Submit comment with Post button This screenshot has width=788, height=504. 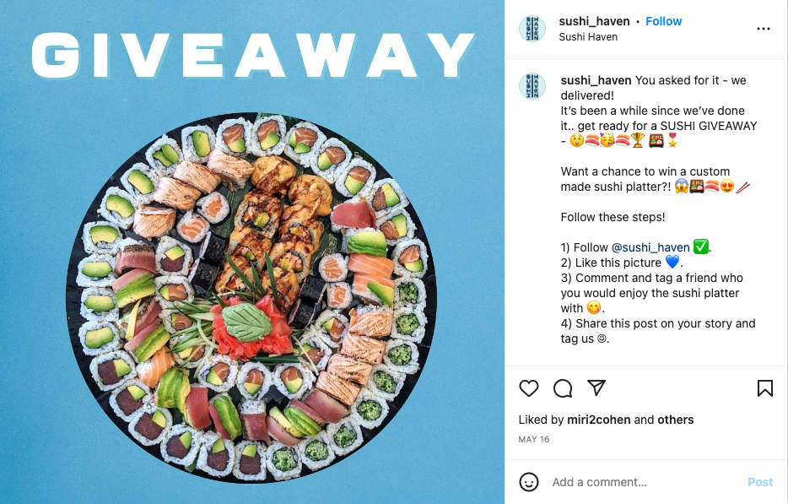760,482
